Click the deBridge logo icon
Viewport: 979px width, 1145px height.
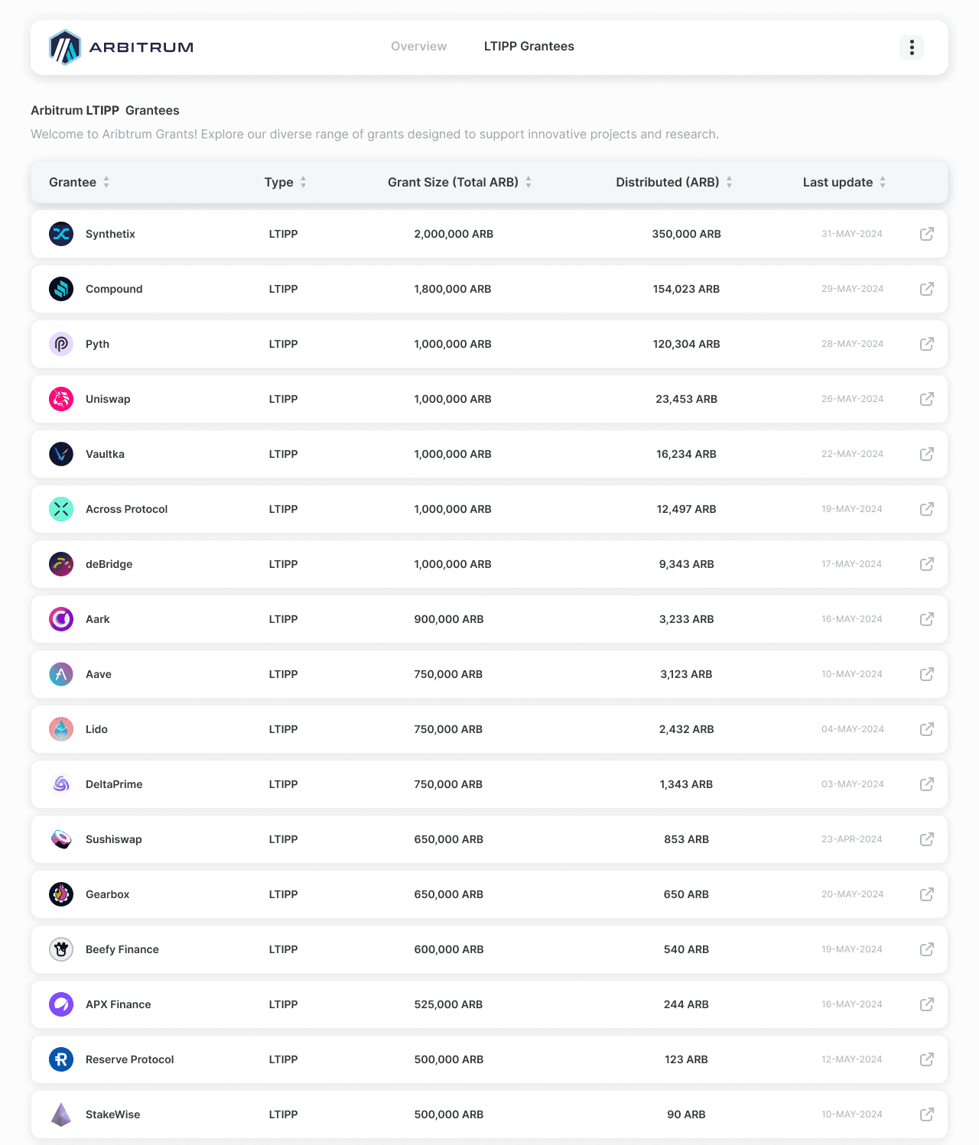pos(61,564)
